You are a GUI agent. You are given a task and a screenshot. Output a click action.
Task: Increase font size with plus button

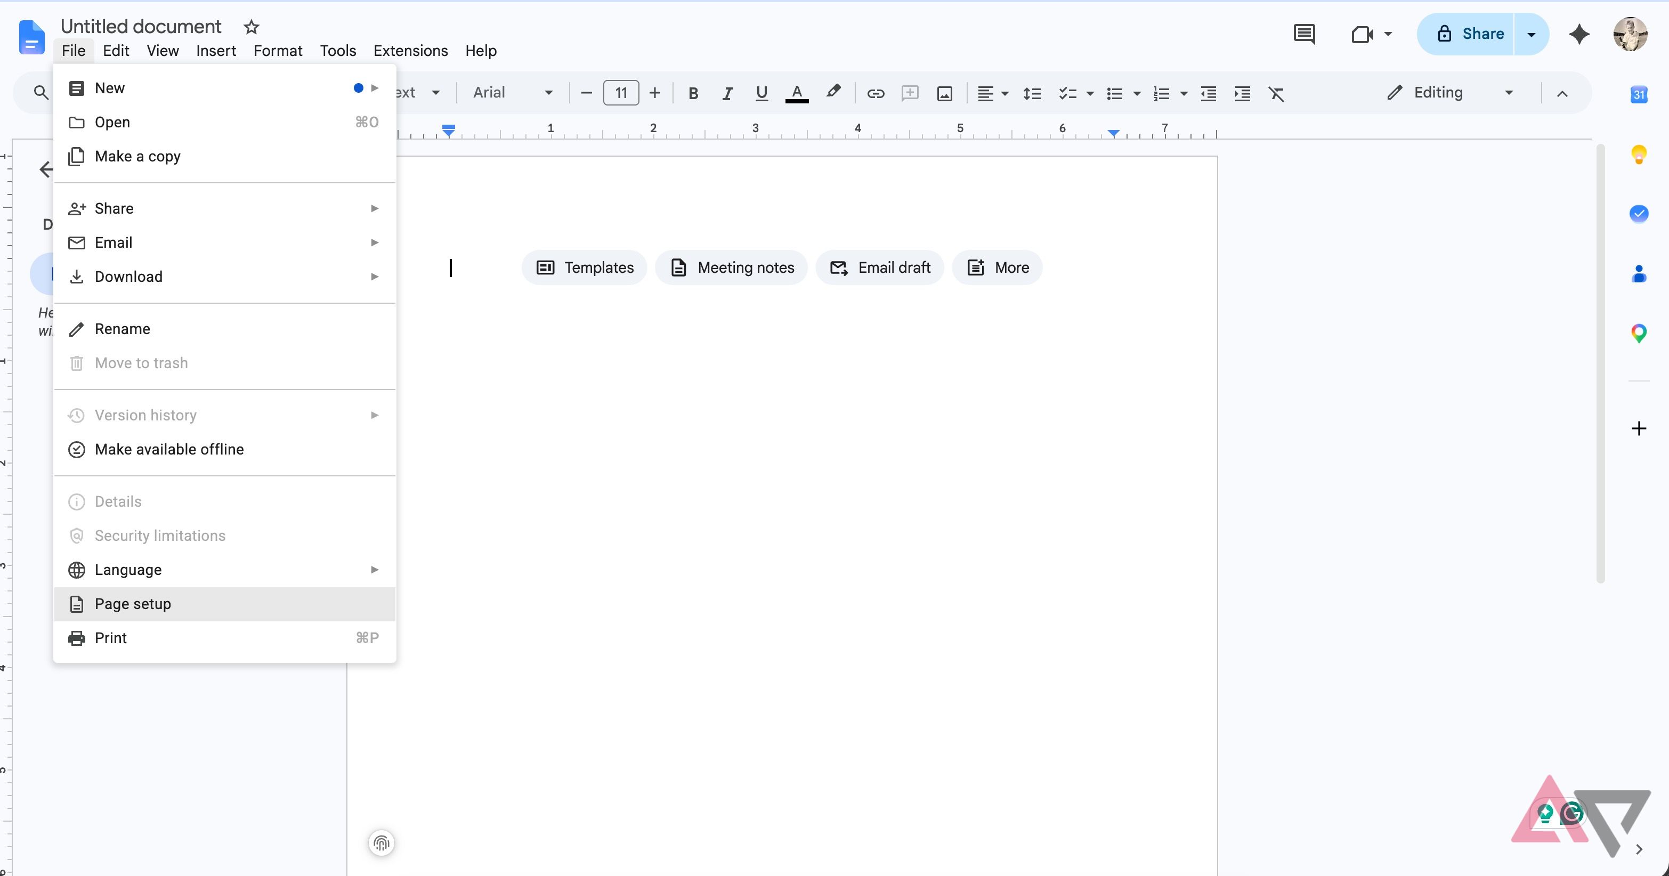click(x=655, y=93)
